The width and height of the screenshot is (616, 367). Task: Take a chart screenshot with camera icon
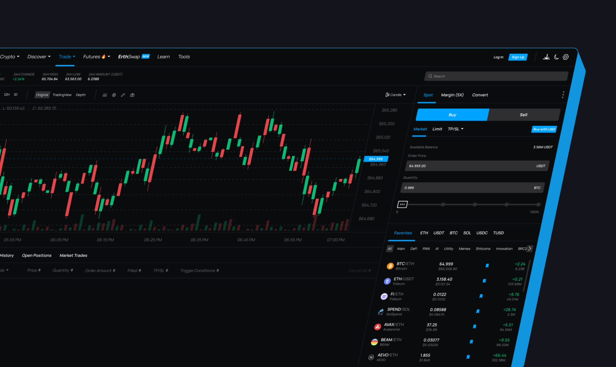coord(132,95)
